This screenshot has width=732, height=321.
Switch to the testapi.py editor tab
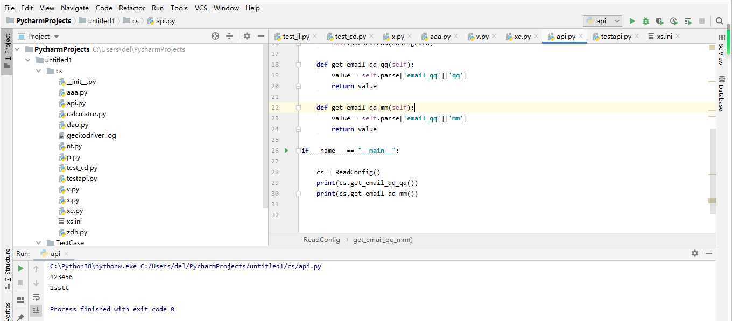pos(616,37)
